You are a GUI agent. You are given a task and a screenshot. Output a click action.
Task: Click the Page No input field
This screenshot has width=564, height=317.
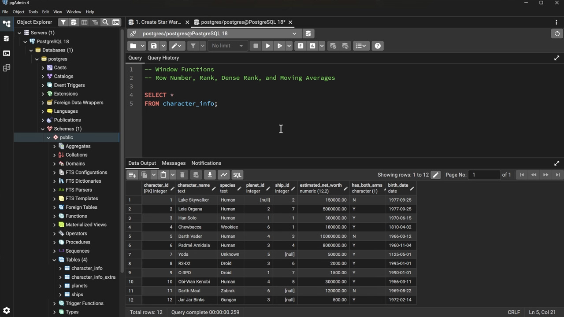(484, 175)
